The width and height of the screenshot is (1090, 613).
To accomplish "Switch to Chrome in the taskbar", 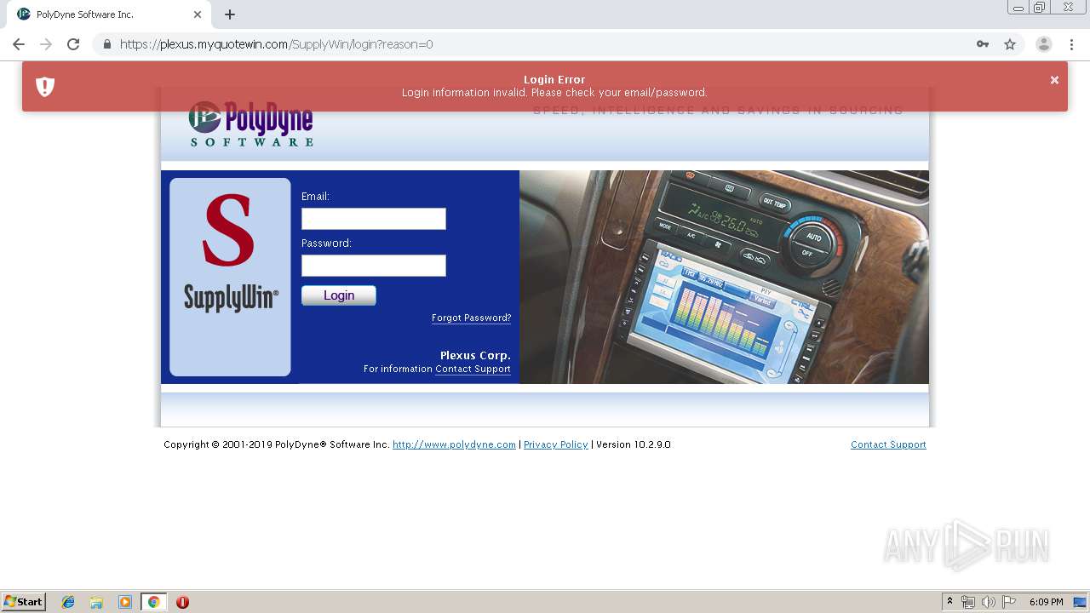I will [153, 602].
